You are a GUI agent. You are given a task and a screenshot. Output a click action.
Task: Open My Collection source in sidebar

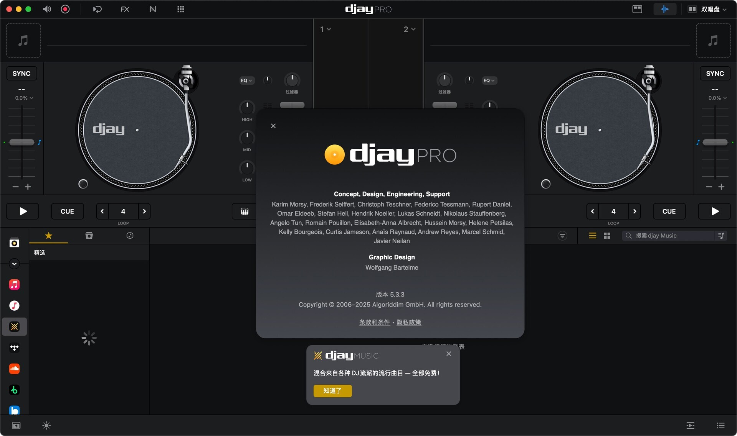tap(14, 243)
